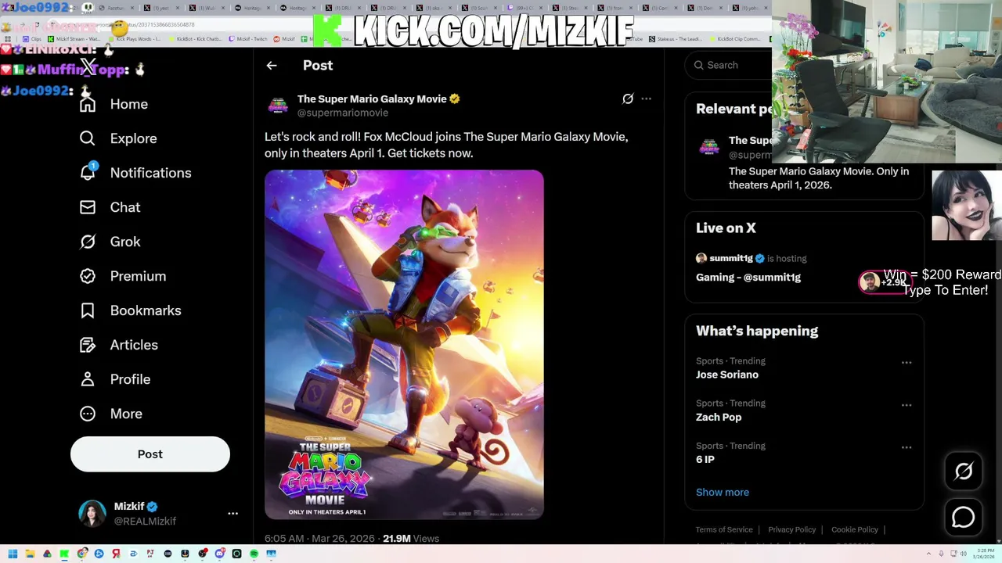The width and height of the screenshot is (1002, 563).
Task: Open Home from the X sidebar
Action: point(114,104)
